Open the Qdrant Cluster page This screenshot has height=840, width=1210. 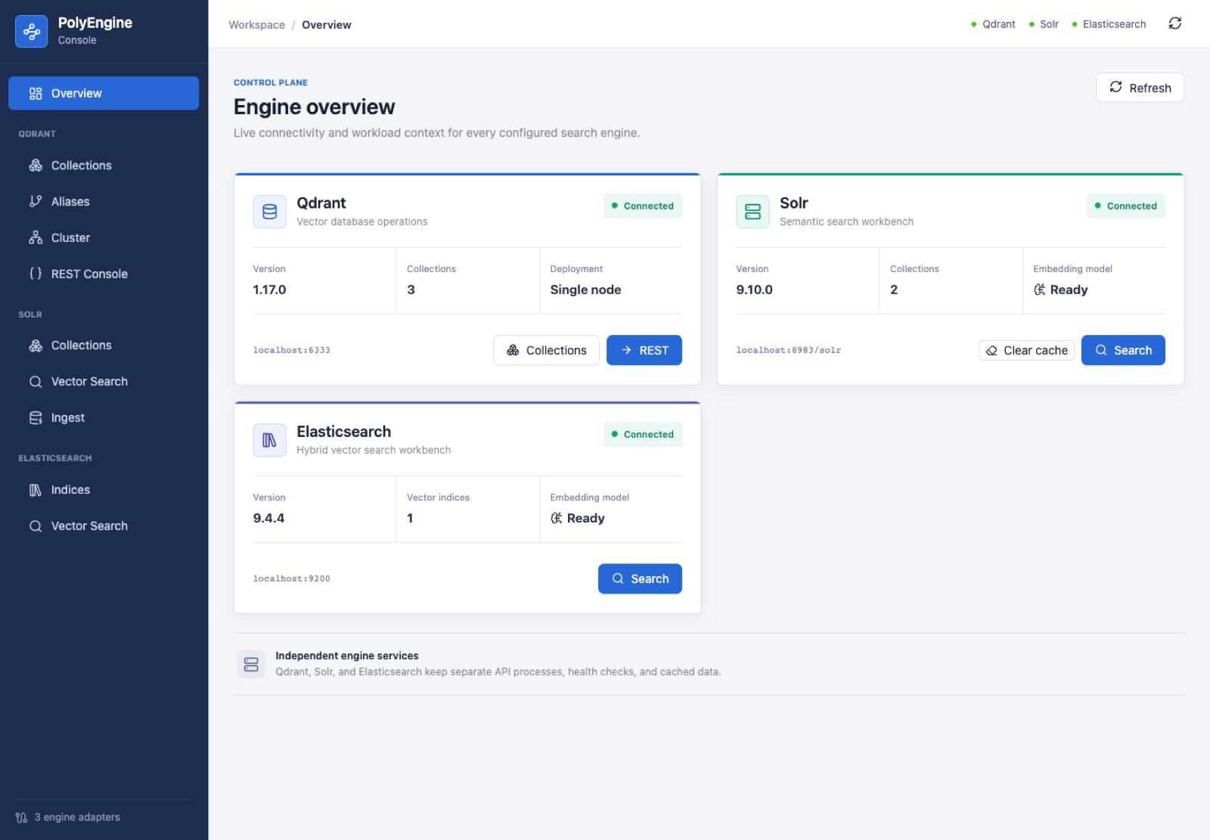click(x=104, y=238)
